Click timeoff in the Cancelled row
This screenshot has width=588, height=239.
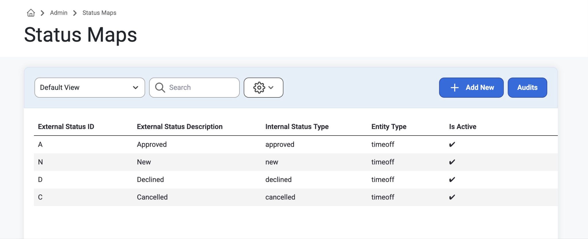383,197
